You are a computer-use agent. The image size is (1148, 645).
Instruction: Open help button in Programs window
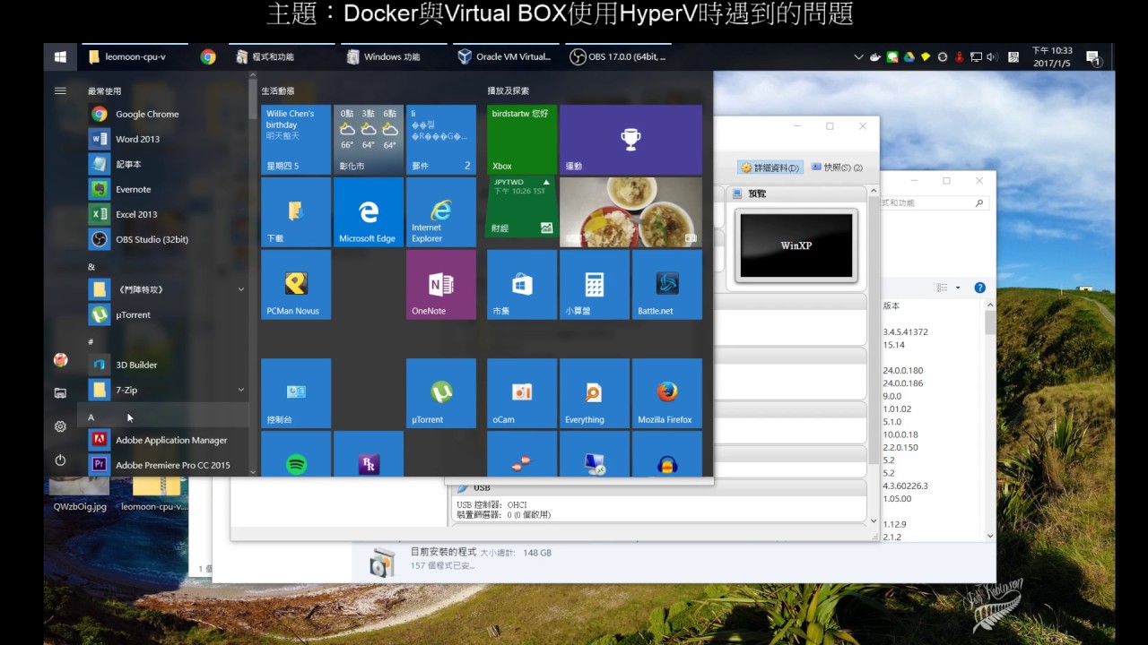[979, 288]
